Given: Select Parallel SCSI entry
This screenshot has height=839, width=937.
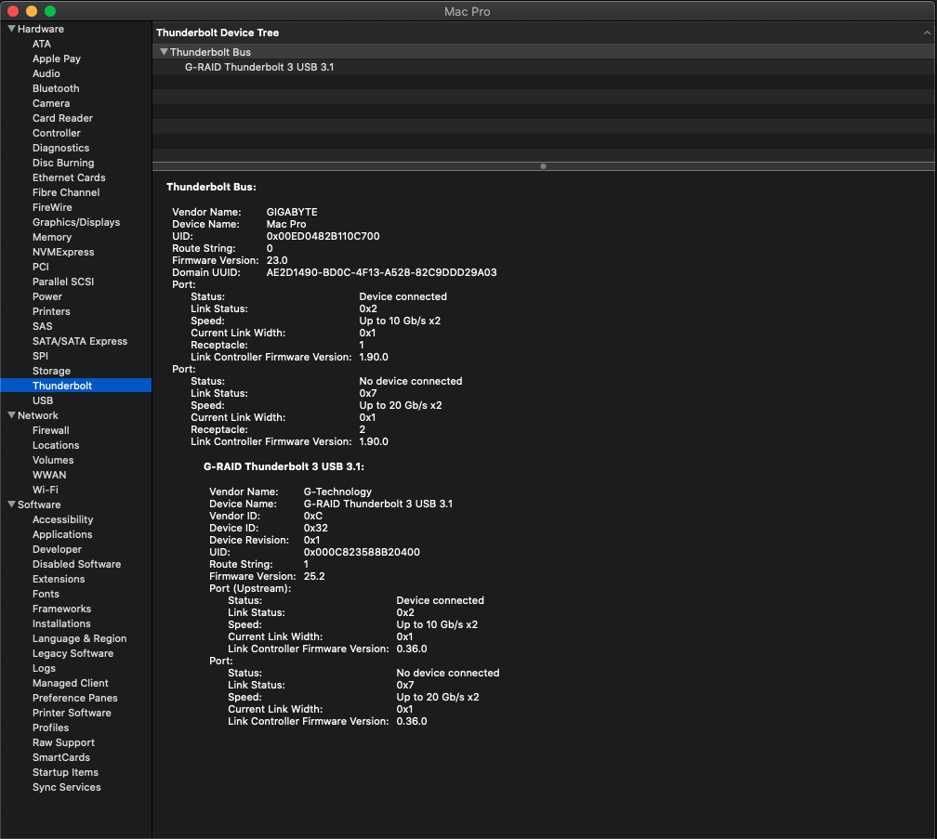Looking at the screenshot, I should (63, 282).
